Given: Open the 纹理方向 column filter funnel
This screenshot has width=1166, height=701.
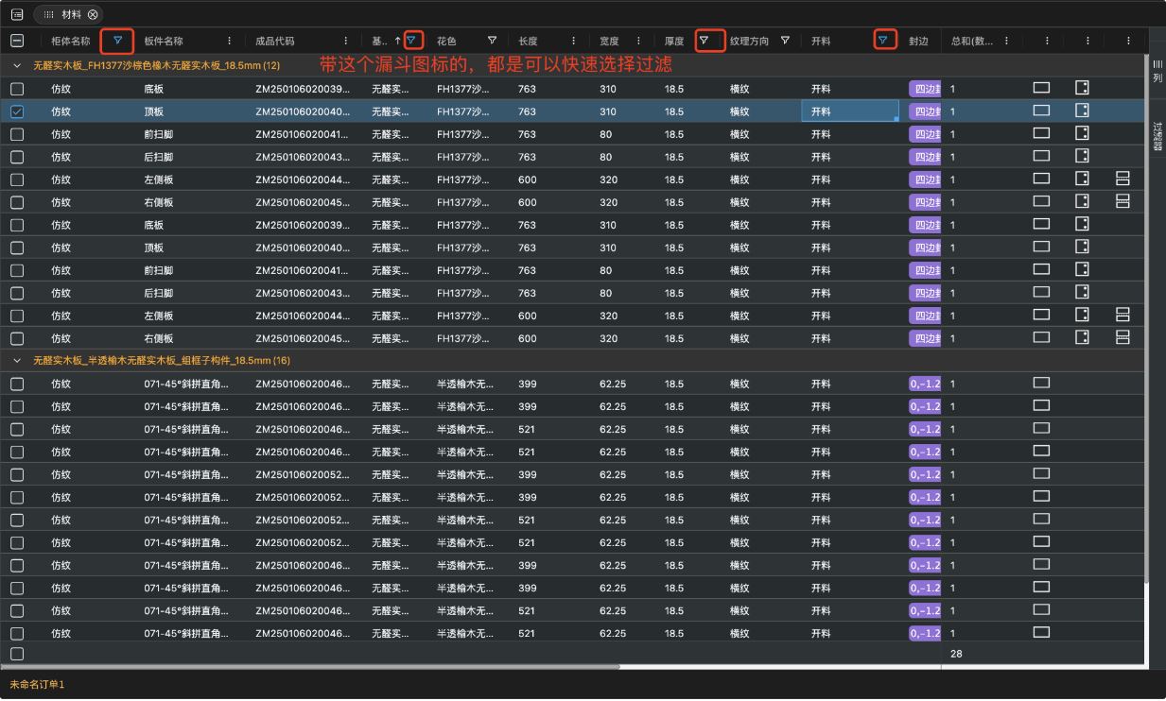Looking at the screenshot, I should (x=785, y=41).
